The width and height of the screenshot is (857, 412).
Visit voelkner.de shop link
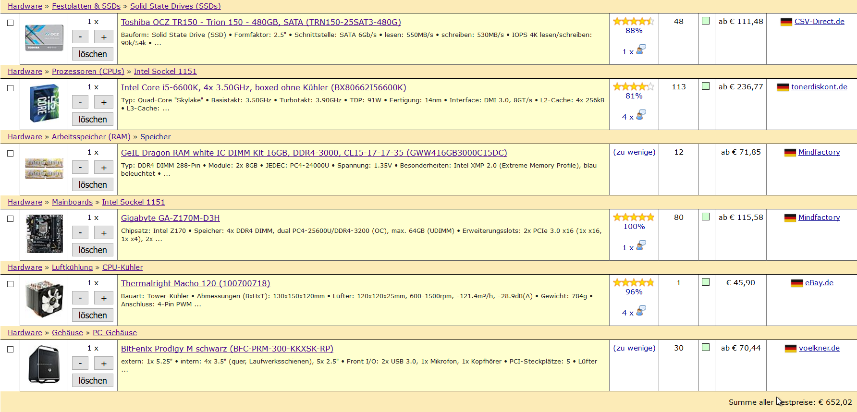(x=819, y=348)
